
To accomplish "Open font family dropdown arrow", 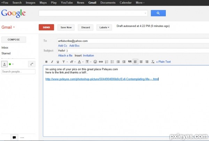I will pyautogui.click(x=67, y=62).
